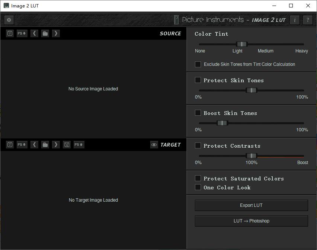
Task: Click the No Source Image Loaded area
Action: (93, 89)
